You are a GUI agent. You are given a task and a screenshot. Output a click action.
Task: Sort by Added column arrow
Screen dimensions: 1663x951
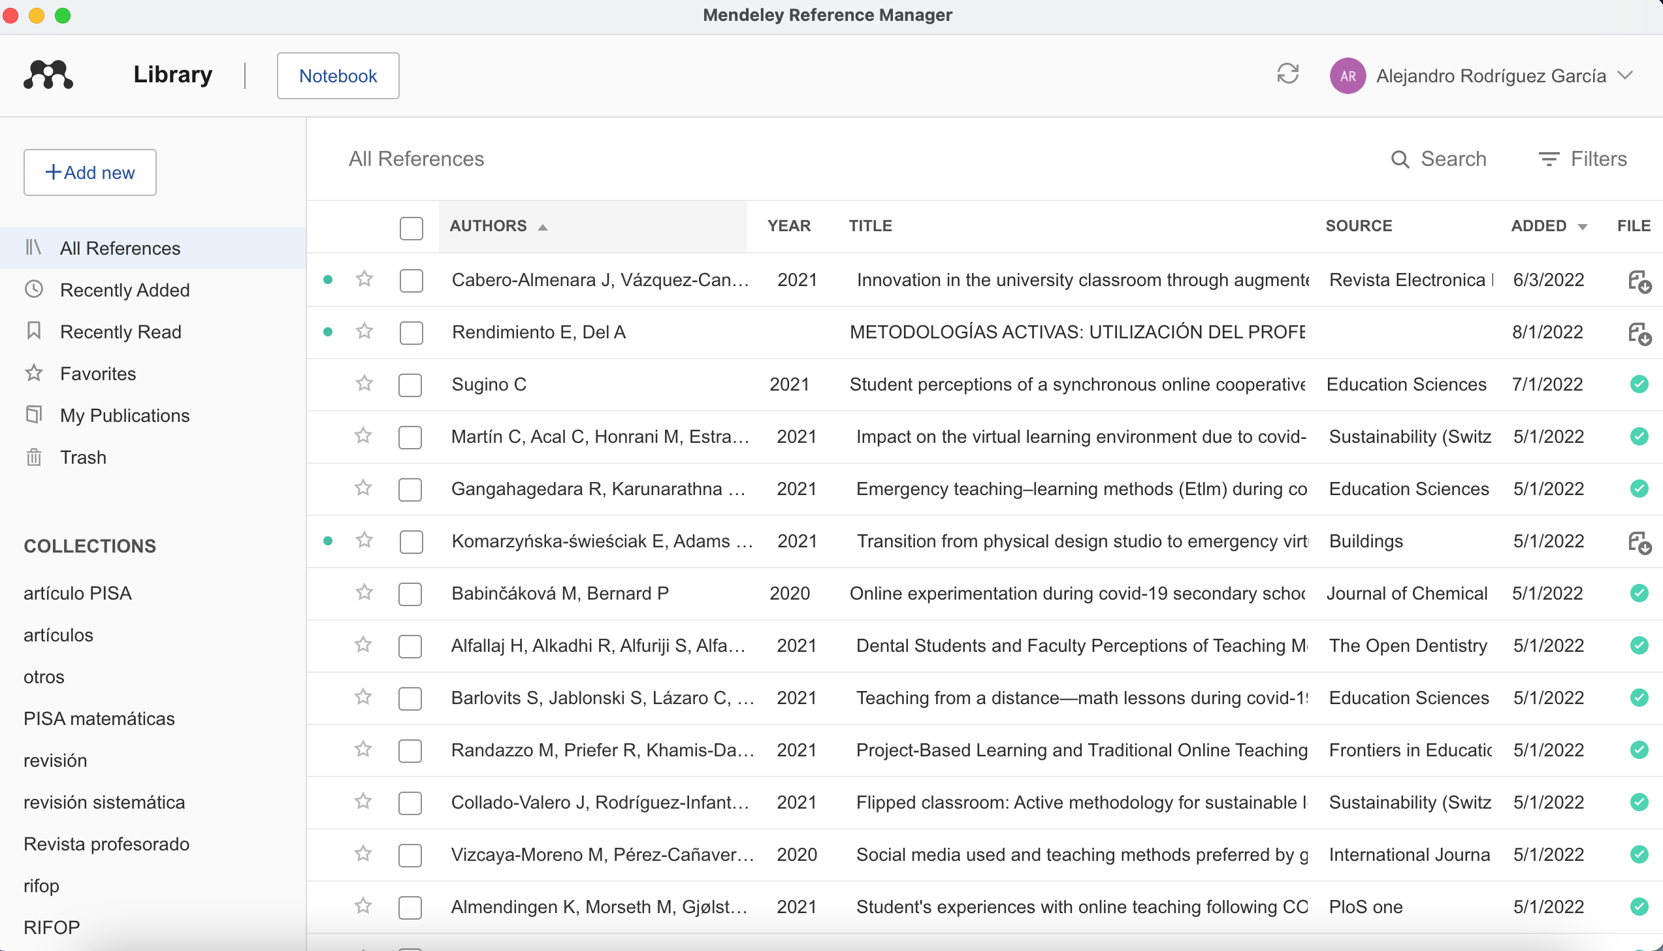point(1583,227)
